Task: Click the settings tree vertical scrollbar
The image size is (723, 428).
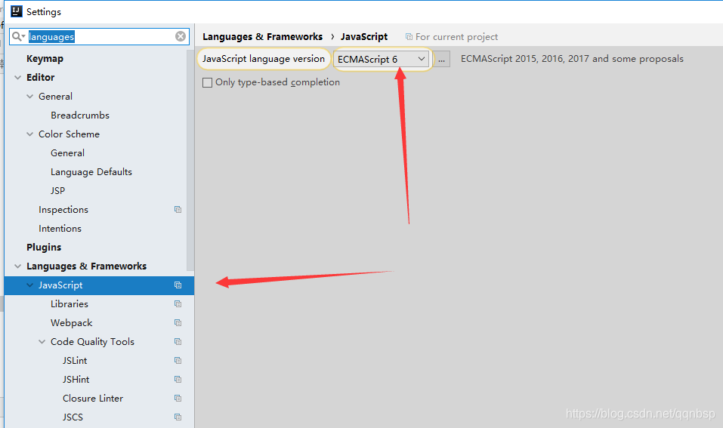Action: [190, 160]
